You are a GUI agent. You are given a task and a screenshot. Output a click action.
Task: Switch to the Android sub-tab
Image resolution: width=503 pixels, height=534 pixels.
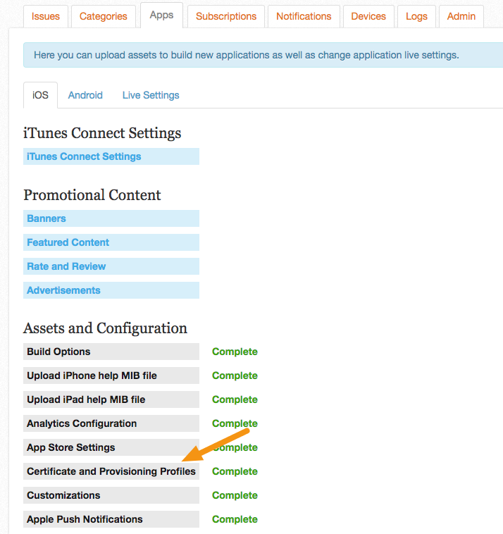tap(85, 95)
